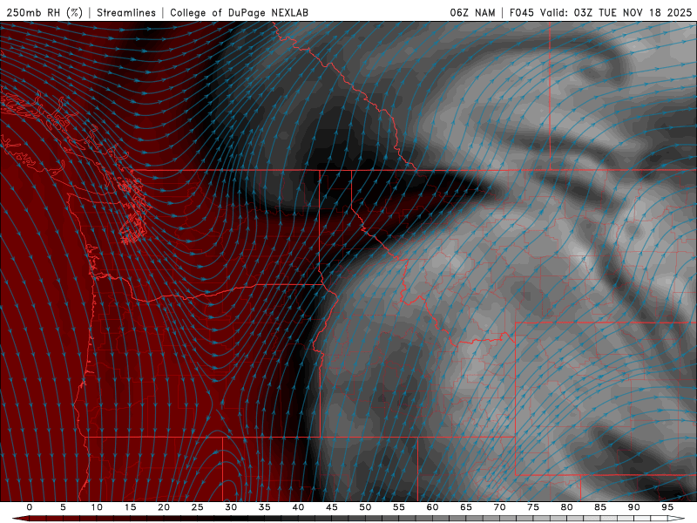Select the 'Streamlines' label in header
The height and width of the screenshot is (523, 697).
pos(126,12)
